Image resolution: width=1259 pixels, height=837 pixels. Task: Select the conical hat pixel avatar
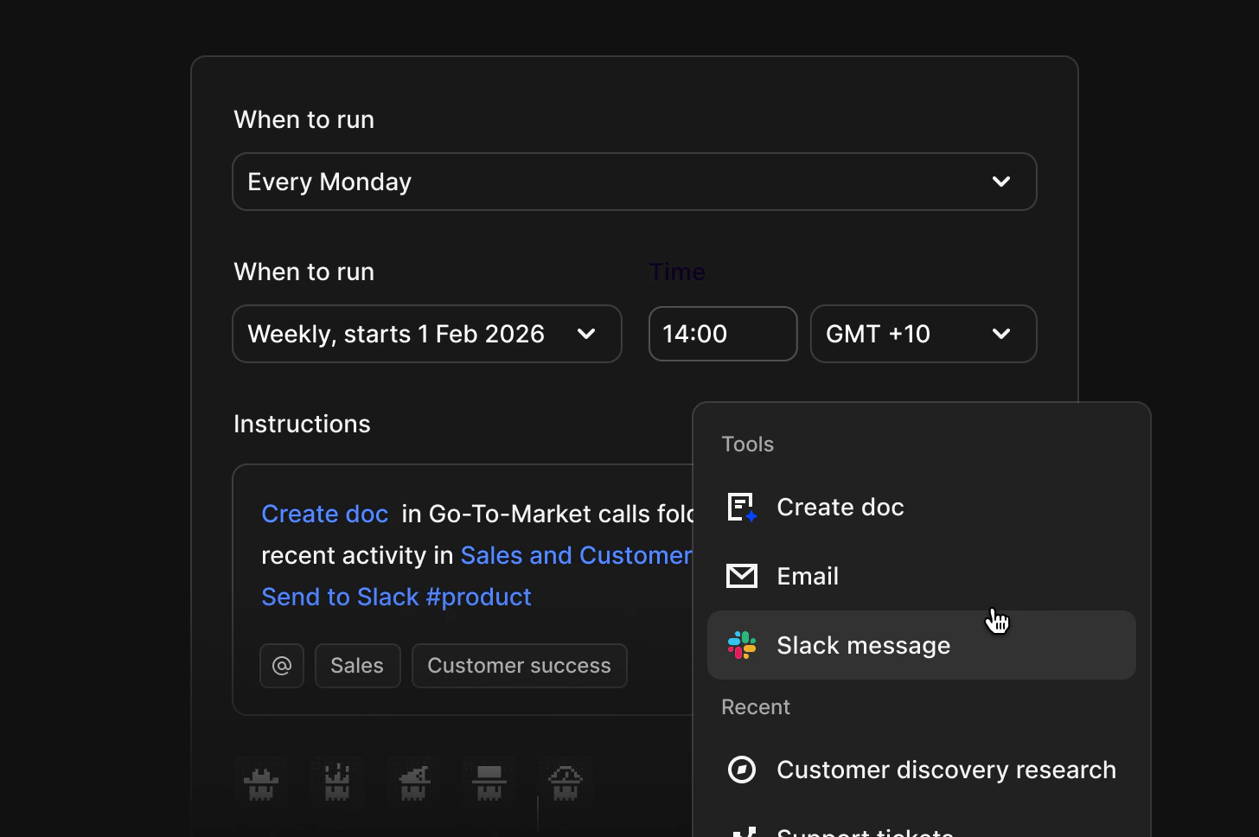[x=566, y=783]
